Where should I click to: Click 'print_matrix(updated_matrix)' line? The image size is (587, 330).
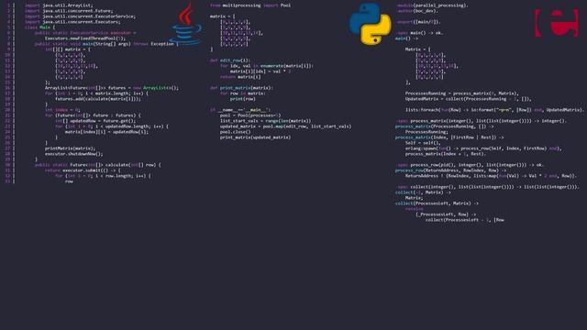pyautogui.click(x=256, y=137)
